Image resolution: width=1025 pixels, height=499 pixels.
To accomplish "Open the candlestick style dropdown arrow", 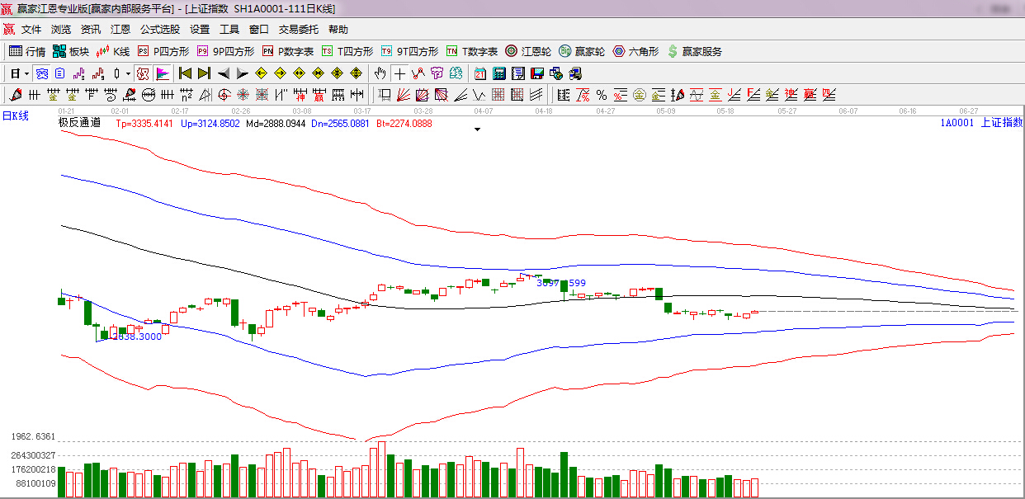I will [128, 73].
